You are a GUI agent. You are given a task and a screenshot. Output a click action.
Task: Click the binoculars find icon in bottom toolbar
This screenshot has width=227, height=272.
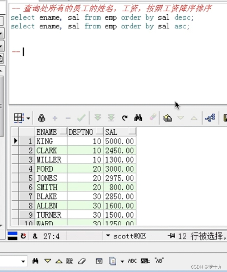[x=35, y=261]
